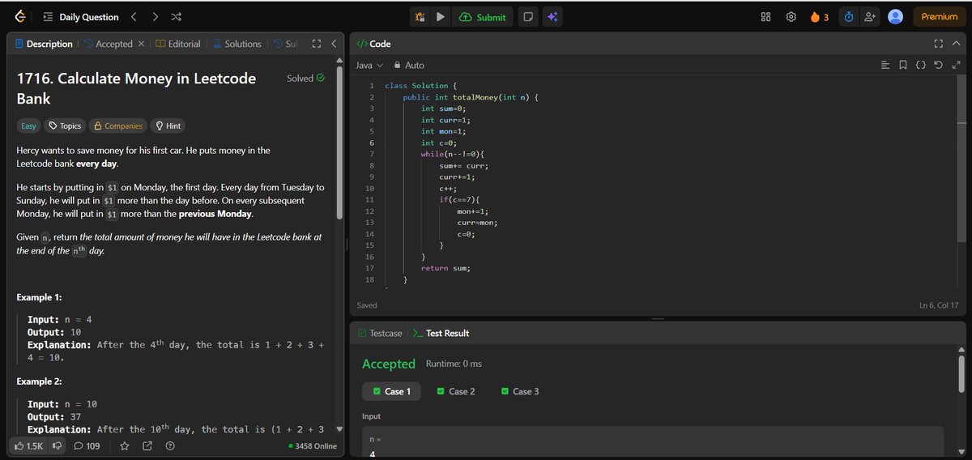Open the Solutions tab
Screen dimensions: 972x460
tap(237, 44)
